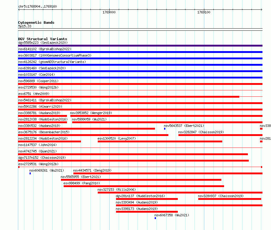Screen dimensions: 271x230
Task: Click the small blue marker of nsv6067358
Action: pyautogui.click(x=155, y=218)
